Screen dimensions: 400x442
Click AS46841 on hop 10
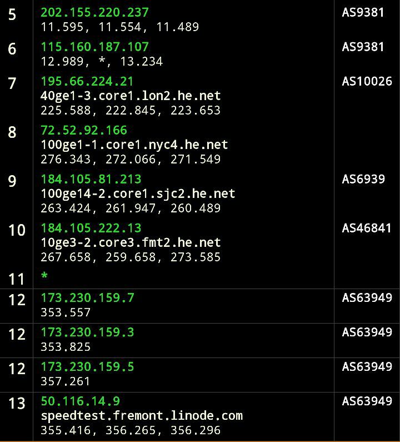[x=367, y=228]
